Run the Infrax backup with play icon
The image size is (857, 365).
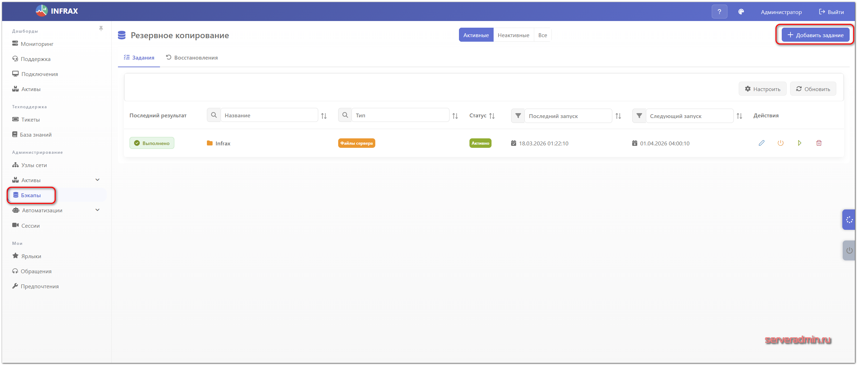click(x=800, y=143)
